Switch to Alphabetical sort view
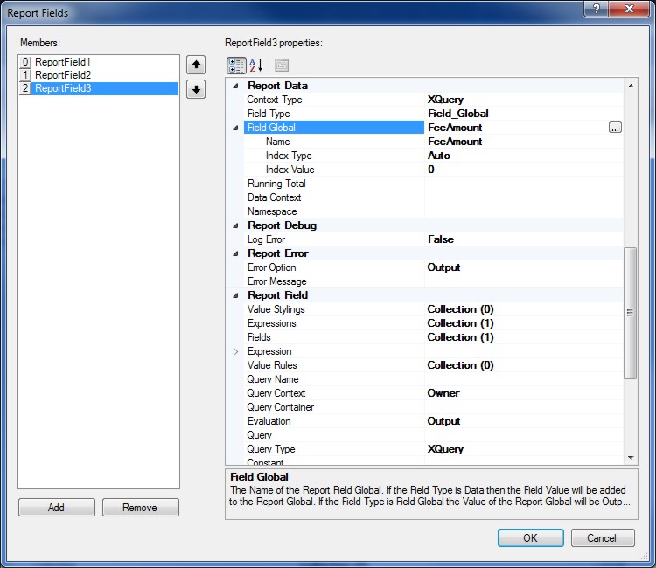This screenshot has height=568, width=656. point(257,65)
